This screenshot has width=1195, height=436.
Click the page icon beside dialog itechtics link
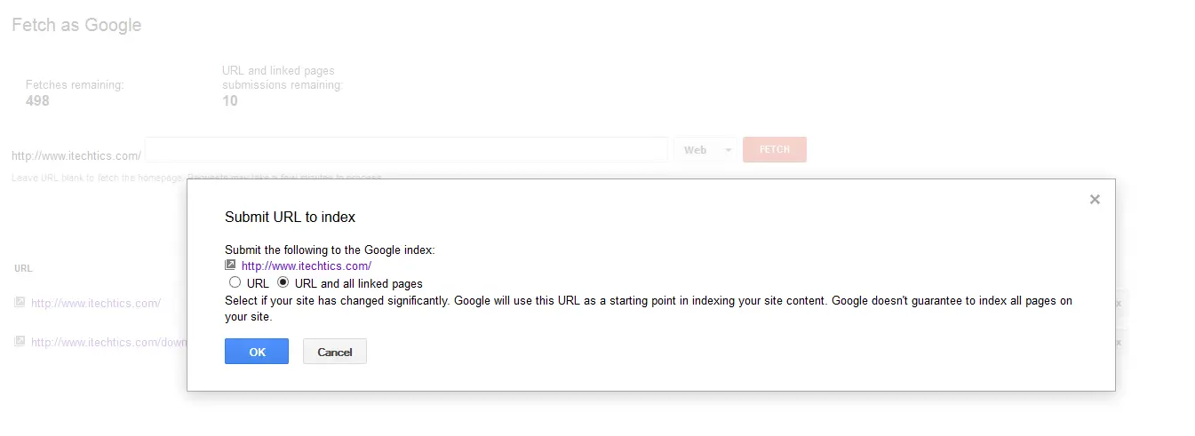coord(230,265)
